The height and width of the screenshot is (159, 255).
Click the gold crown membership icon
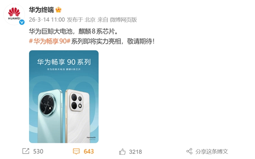[58, 10]
